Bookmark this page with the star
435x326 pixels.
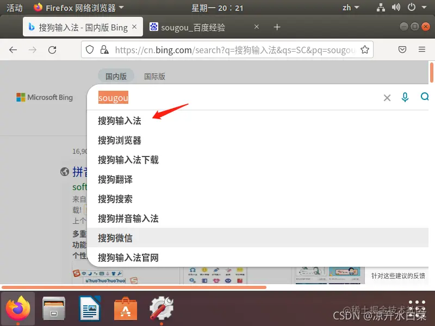[x=365, y=50]
